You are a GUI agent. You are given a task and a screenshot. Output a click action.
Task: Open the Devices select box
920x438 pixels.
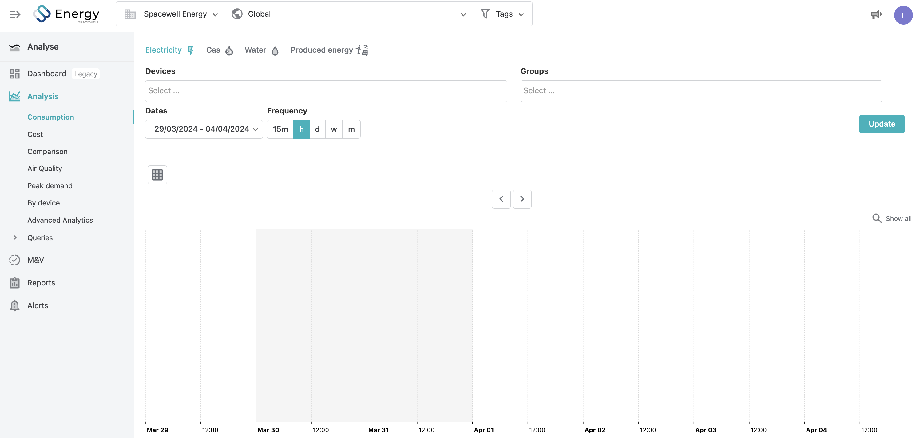click(x=326, y=91)
